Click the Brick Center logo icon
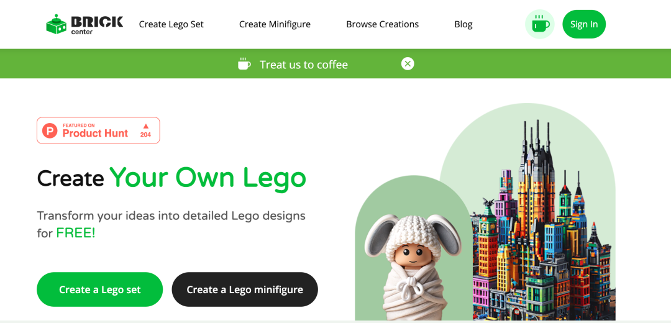671x323 pixels. [57, 24]
